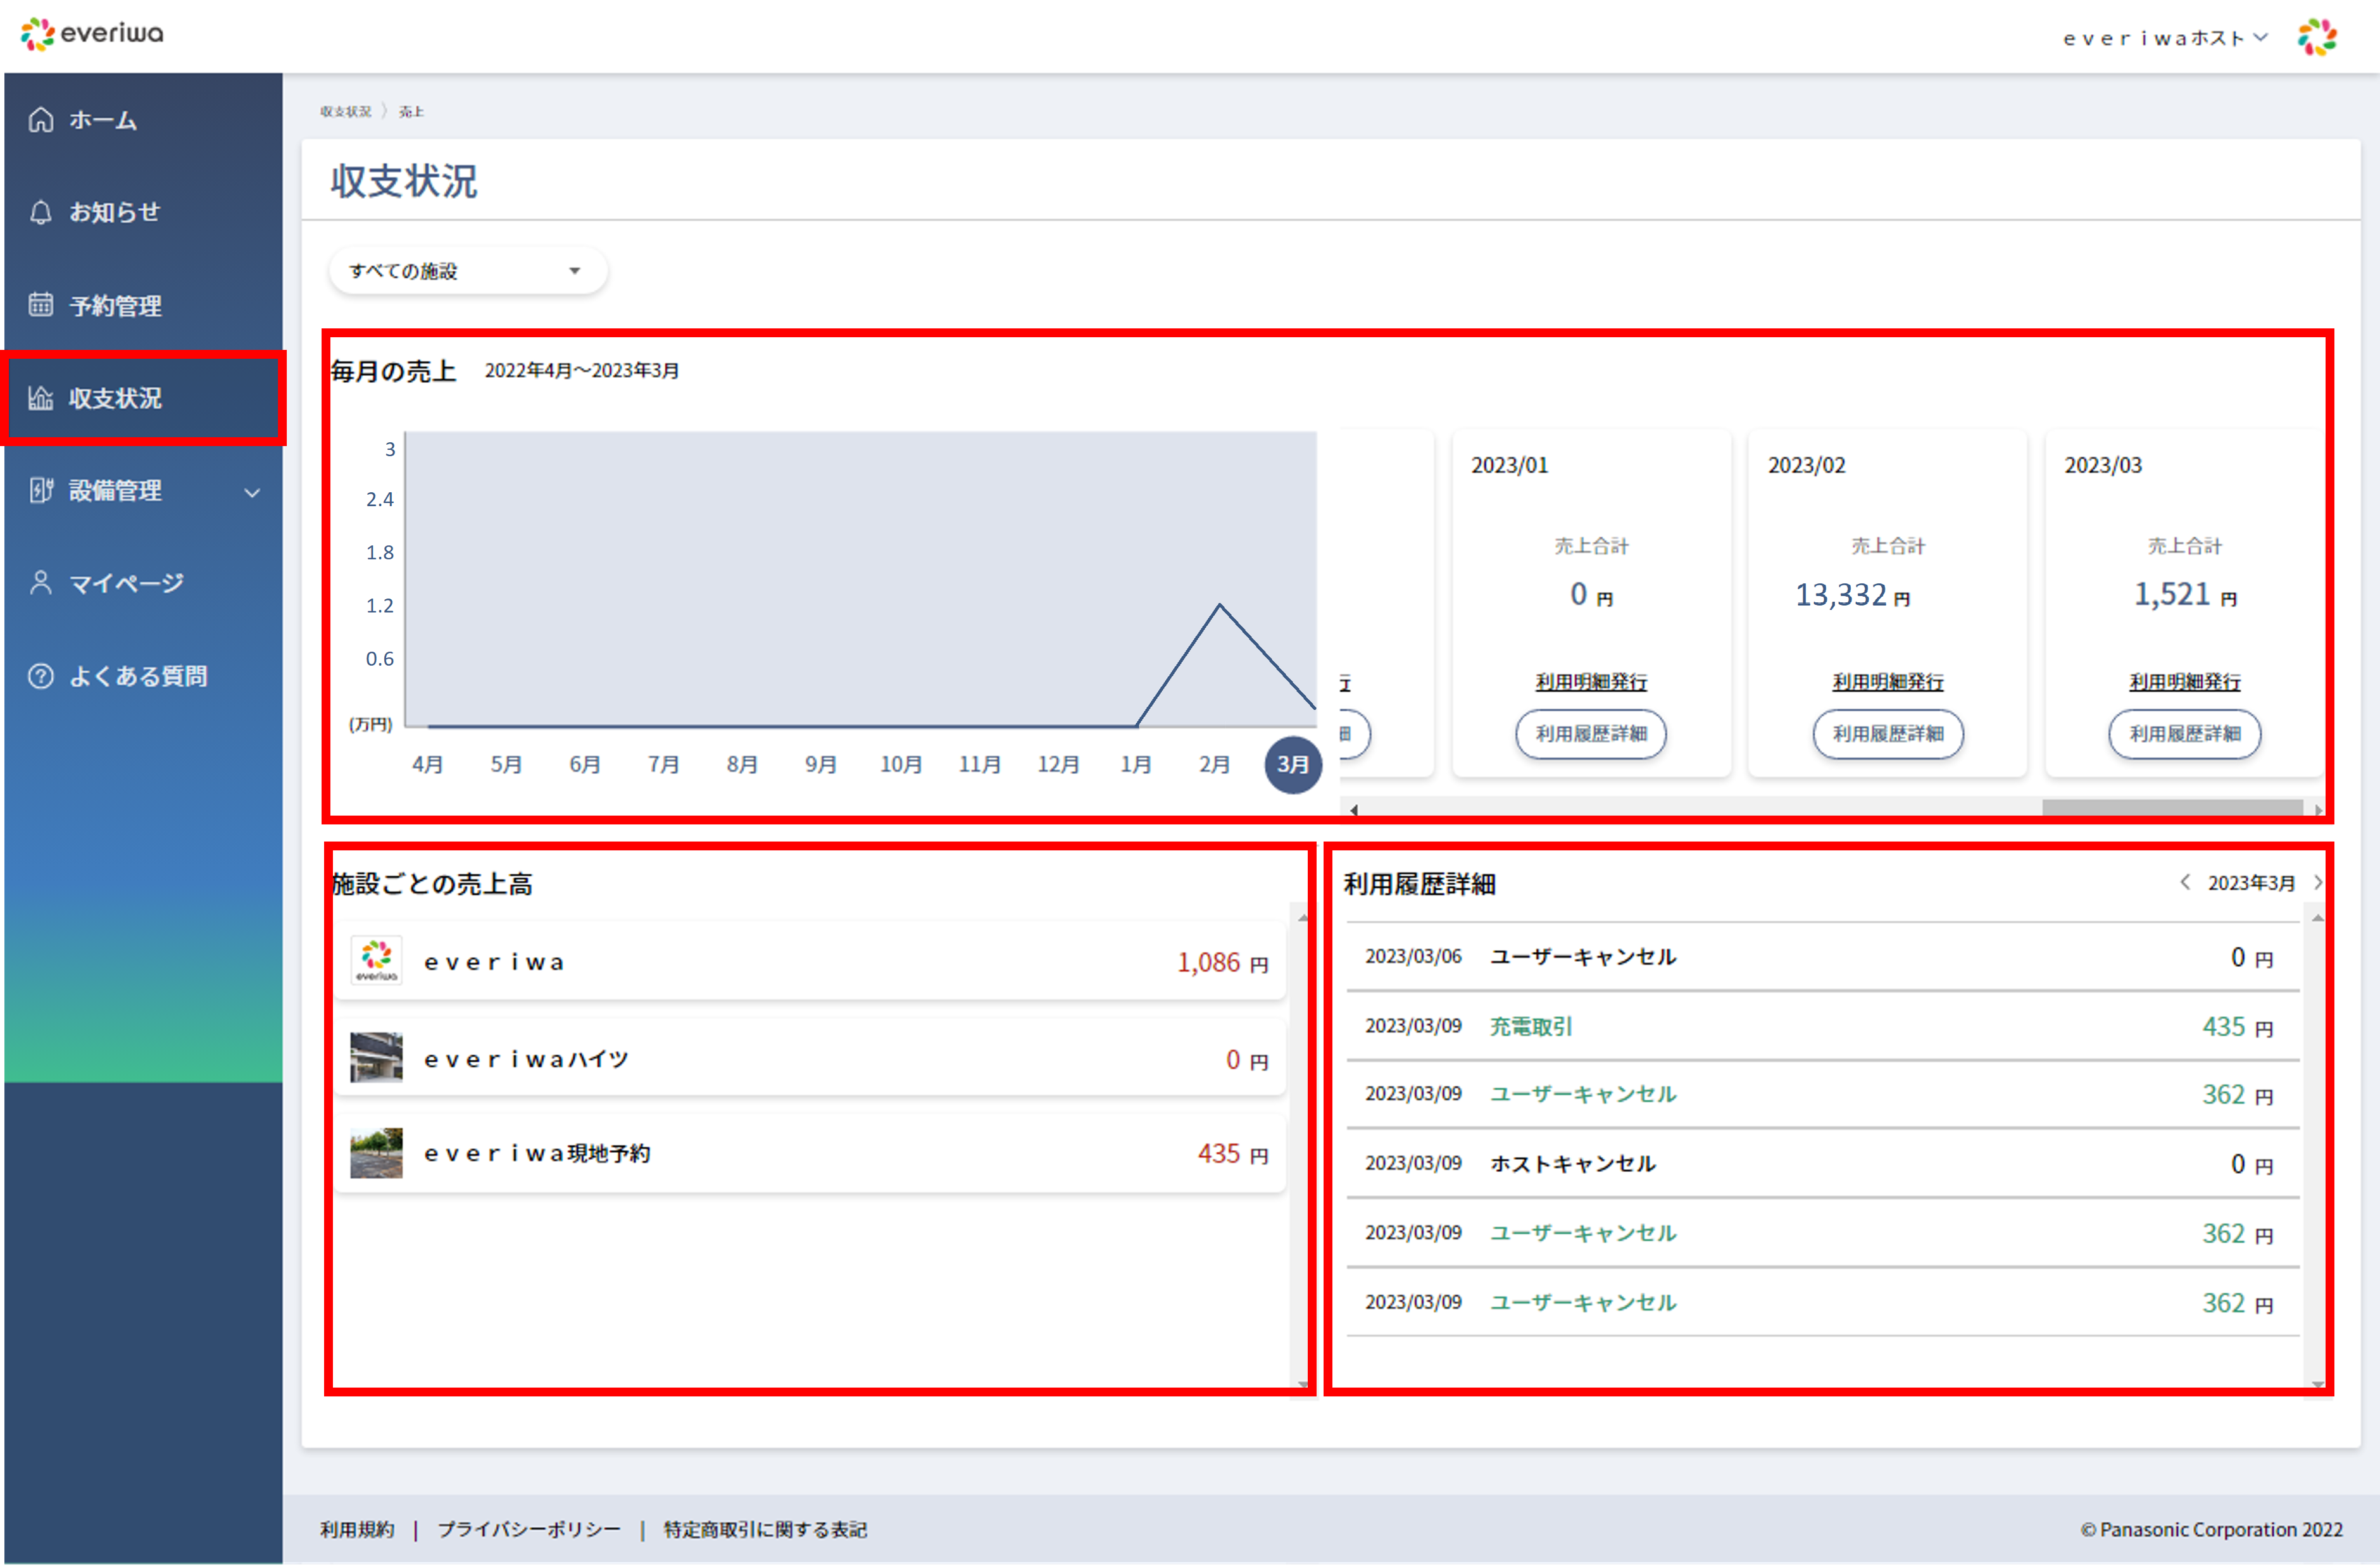Click the equipment icon beside 設備管理
Screen dimensions: 2380x1566
[x=41, y=490]
